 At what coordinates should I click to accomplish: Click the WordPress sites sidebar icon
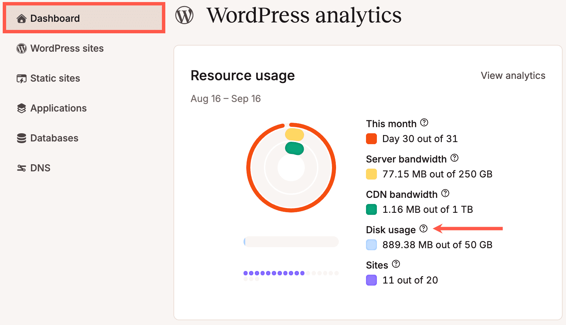click(21, 49)
